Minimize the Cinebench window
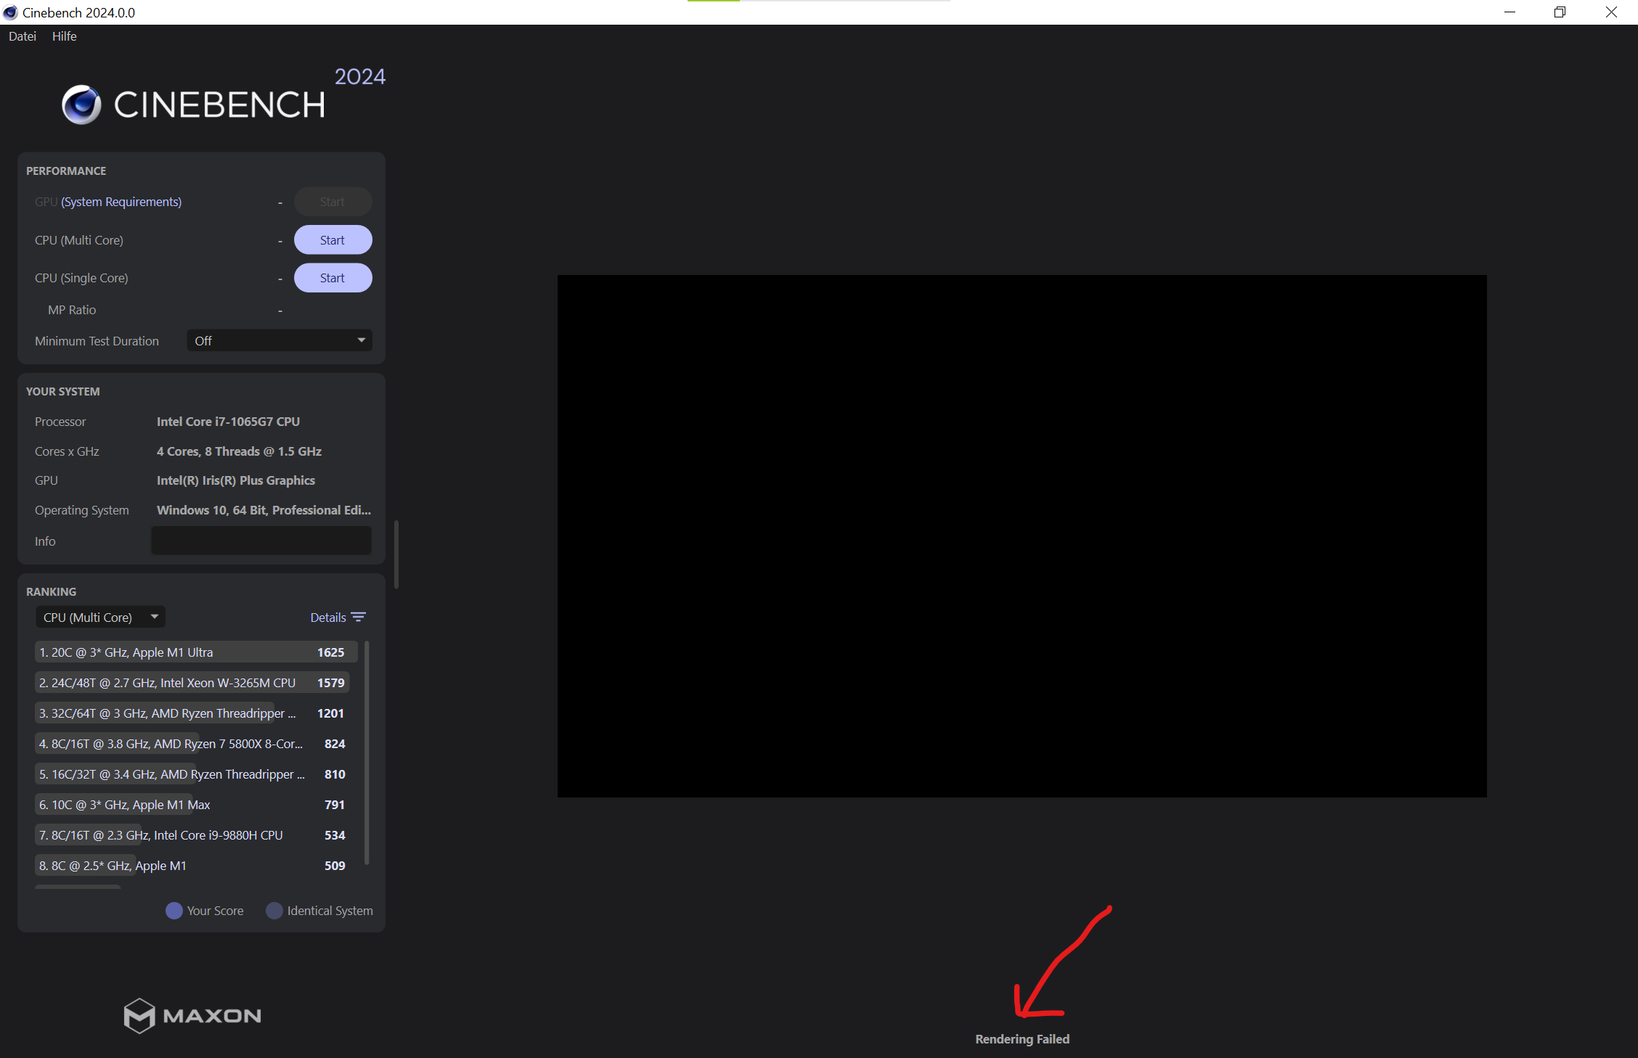The image size is (1638, 1058). 1509,12
